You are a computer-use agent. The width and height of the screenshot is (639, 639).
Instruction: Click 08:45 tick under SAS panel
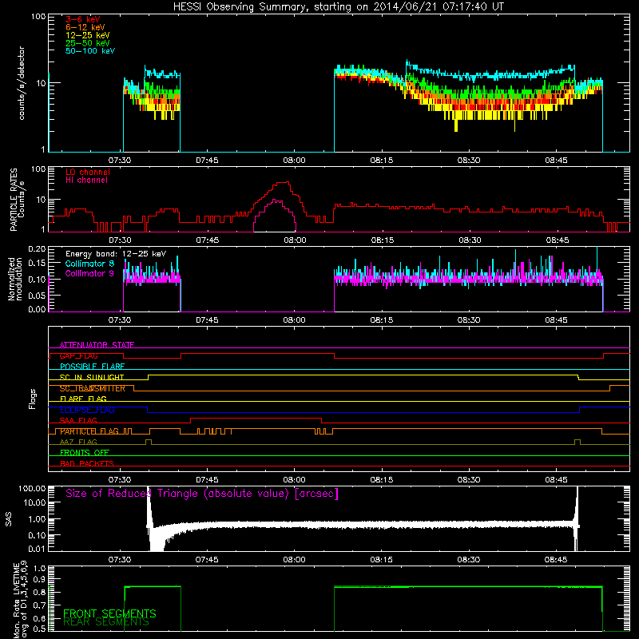tap(556, 560)
